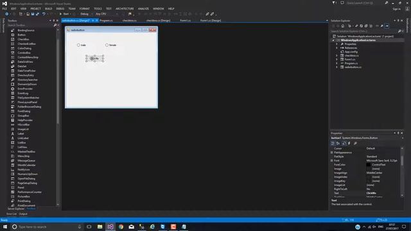Expand the Properties node in Solution Explorer
This screenshot has width=411, height=231.
337,44
